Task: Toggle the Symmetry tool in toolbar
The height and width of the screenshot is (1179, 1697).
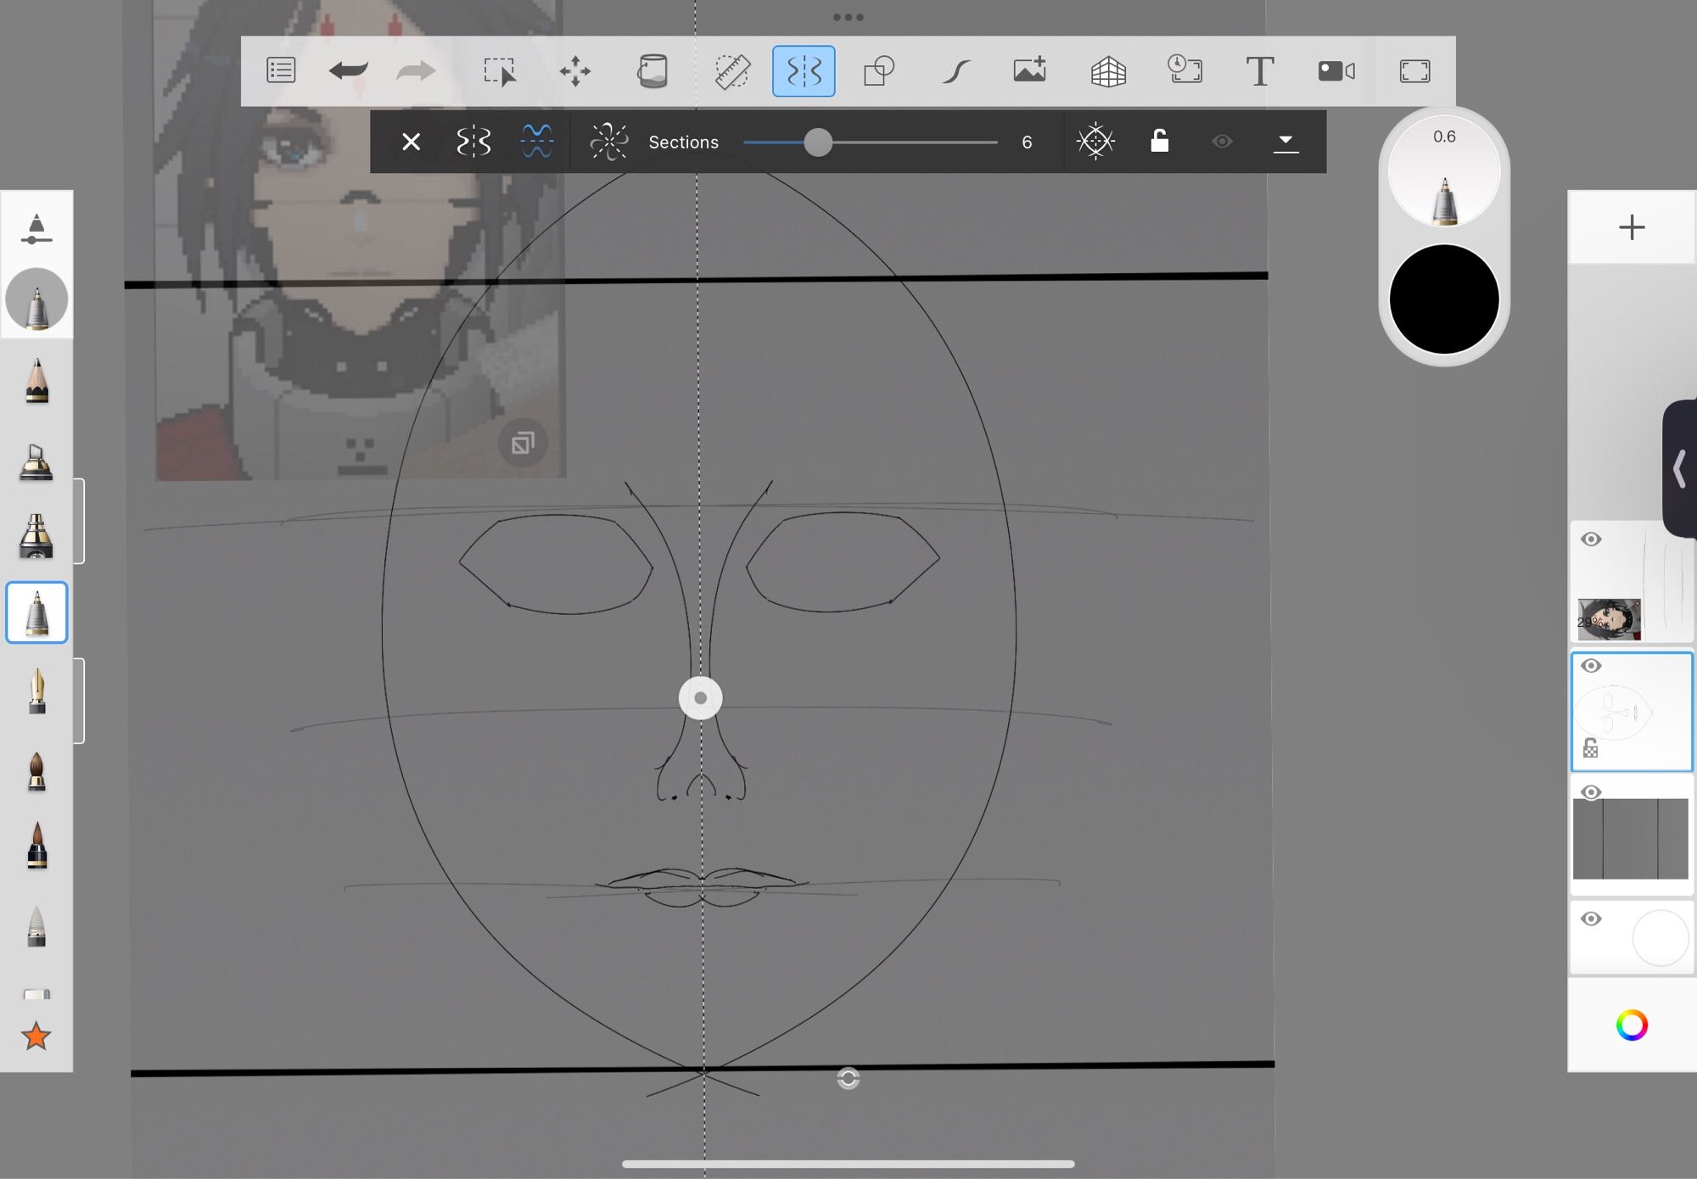Action: [x=804, y=71]
